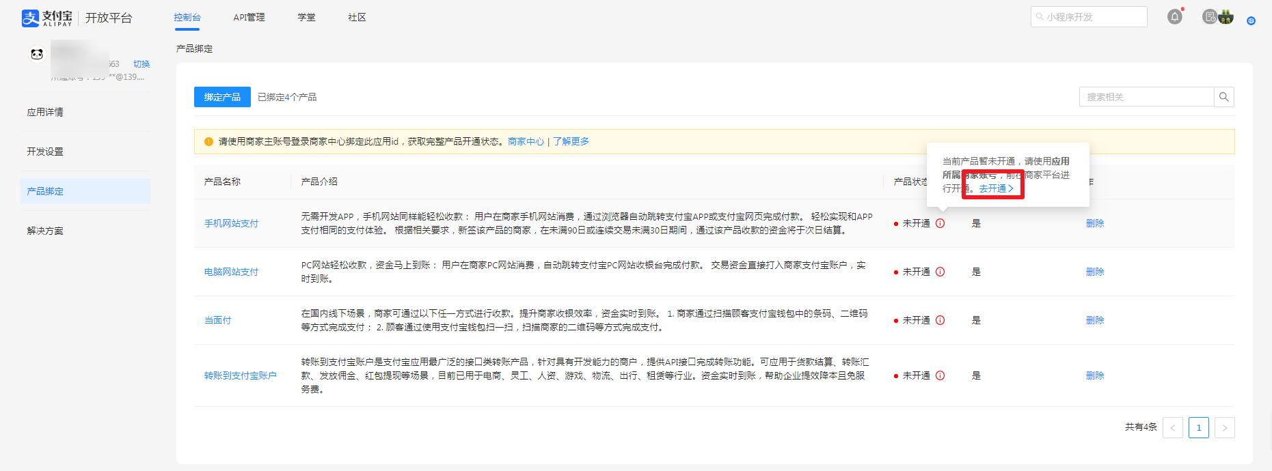1272x471 pixels.
Task: Click the 共有4条 total count text
Action: [x=1141, y=427]
